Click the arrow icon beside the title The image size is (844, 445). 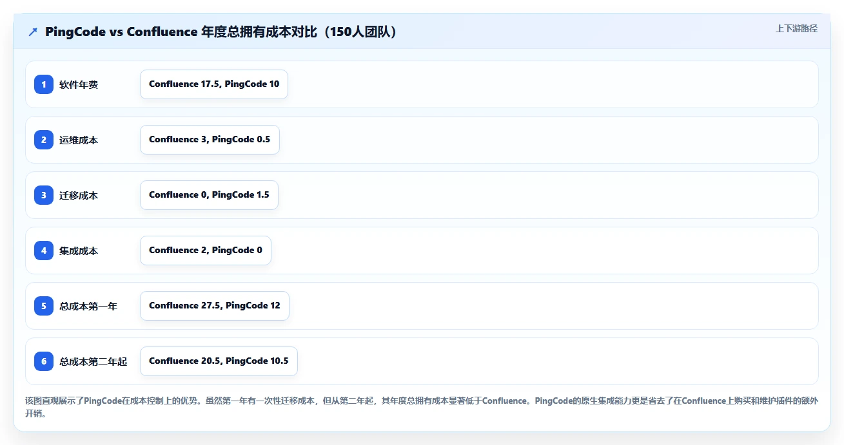tap(33, 32)
